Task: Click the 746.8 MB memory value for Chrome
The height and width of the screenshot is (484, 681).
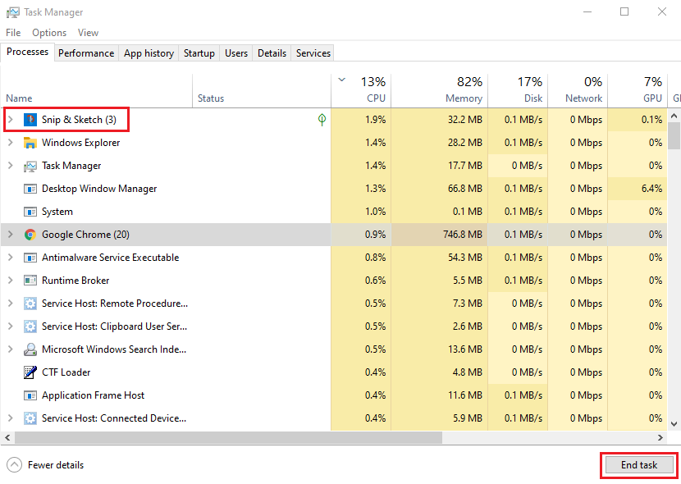Action: [x=463, y=235]
